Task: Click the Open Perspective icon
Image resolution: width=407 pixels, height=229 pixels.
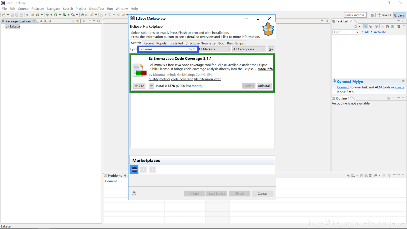Action: 373,15
